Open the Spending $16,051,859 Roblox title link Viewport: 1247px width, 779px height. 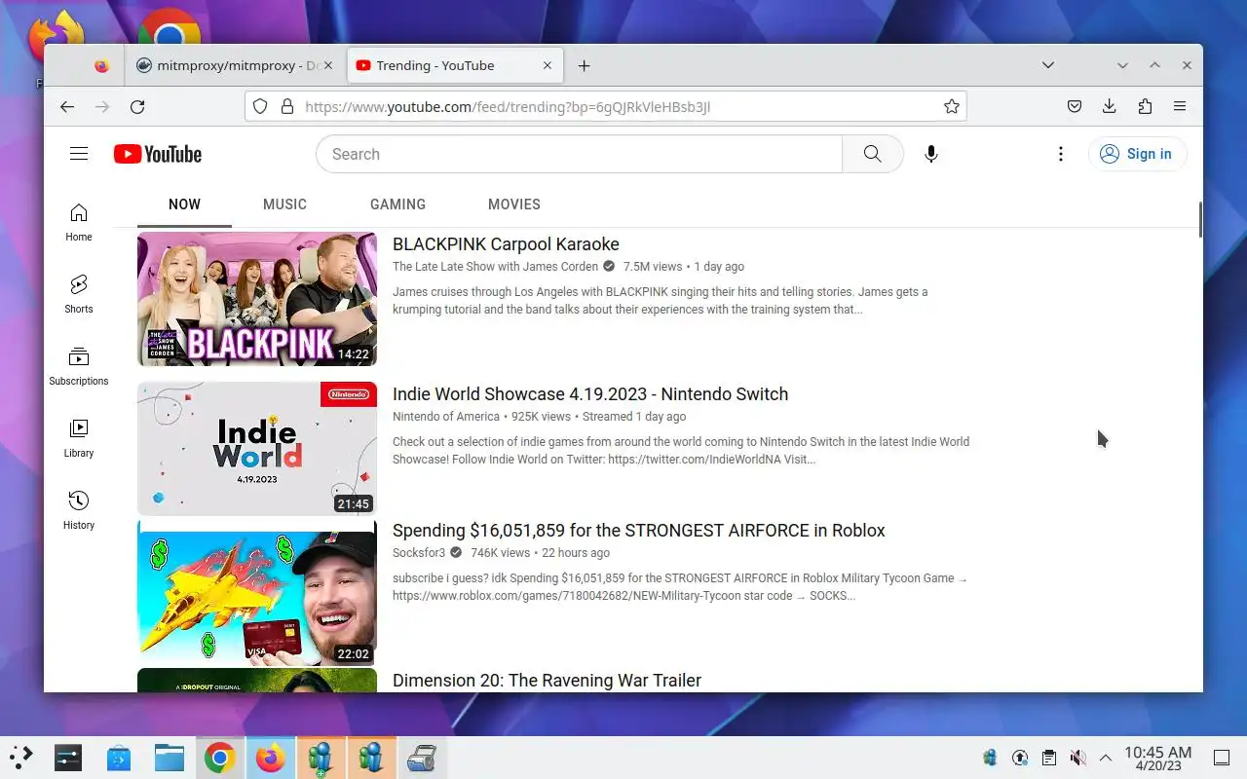pyautogui.click(x=639, y=531)
